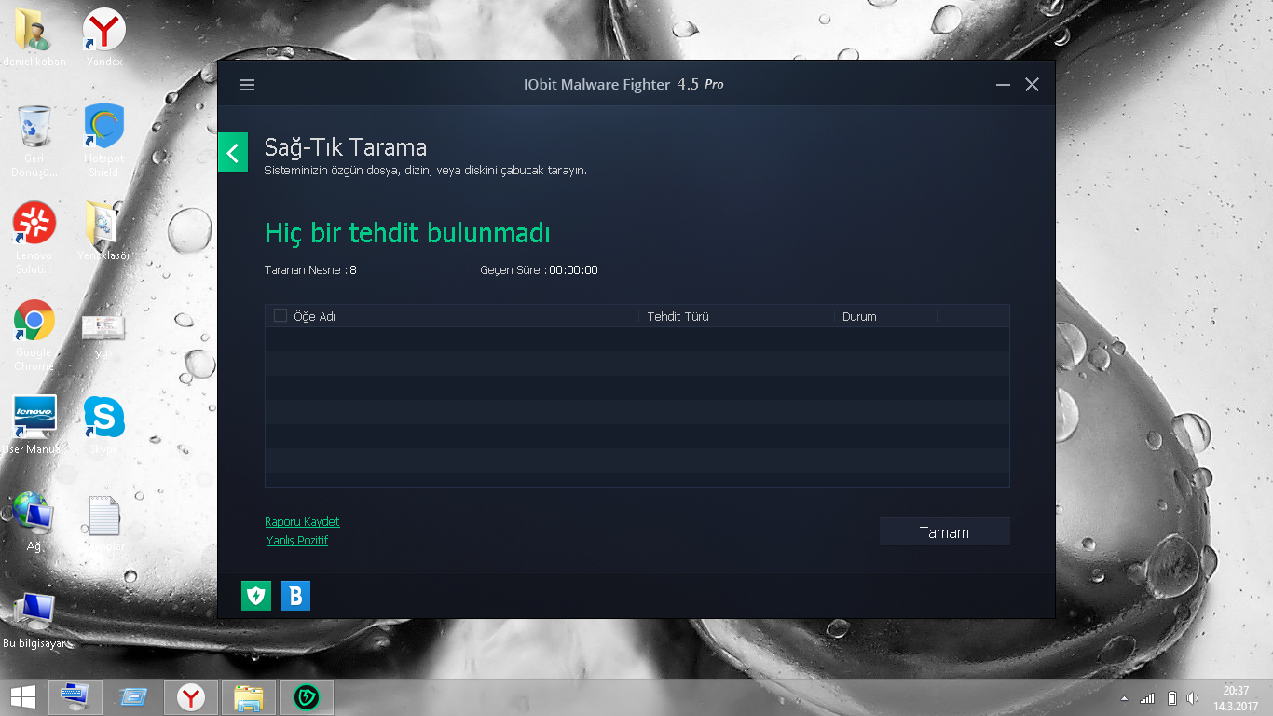Click the 'Geçen Süre : 00:00:00' text
Viewport: 1273px width, 716px height.
[539, 270]
